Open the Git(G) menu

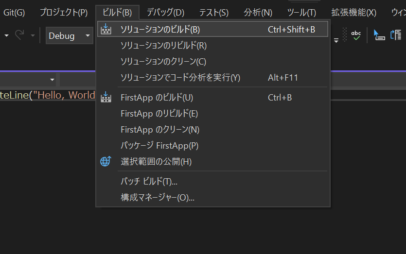click(14, 13)
